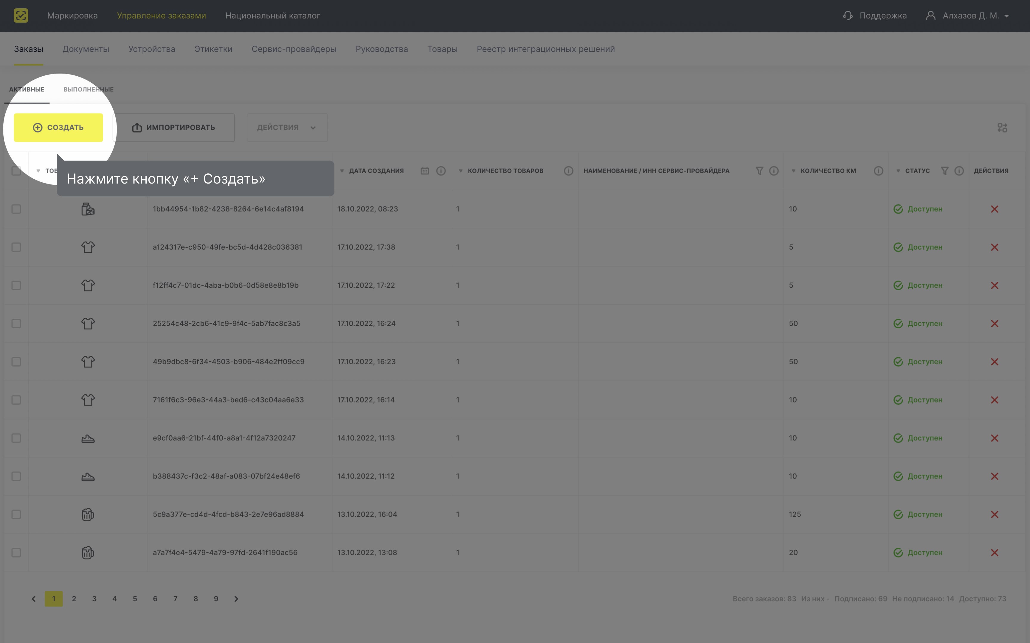Go to page 5 of orders
1030x643 pixels.
pos(135,599)
